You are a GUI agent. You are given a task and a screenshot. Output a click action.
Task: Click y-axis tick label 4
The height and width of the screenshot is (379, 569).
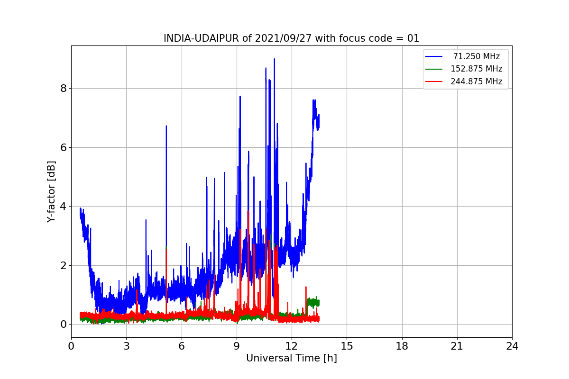click(x=63, y=206)
